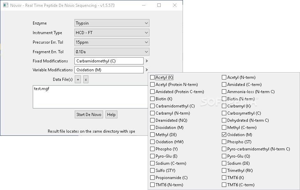Open the Enzyme dropdown
The height and width of the screenshot is (190, 300).
pyautogui.click(x=112, y=23)
